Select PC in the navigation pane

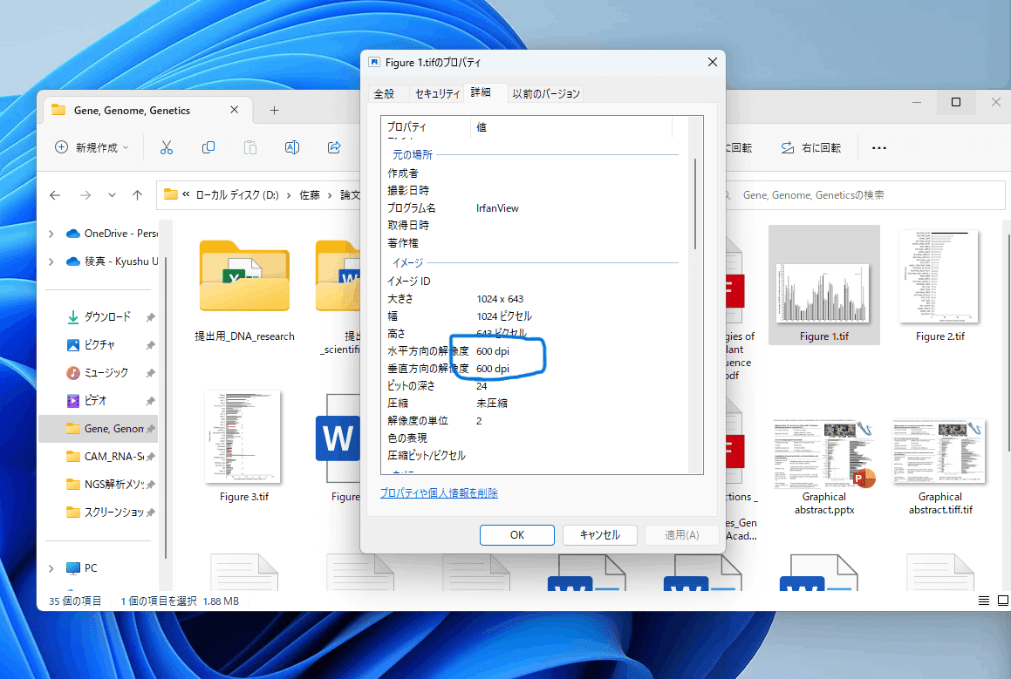82,568
